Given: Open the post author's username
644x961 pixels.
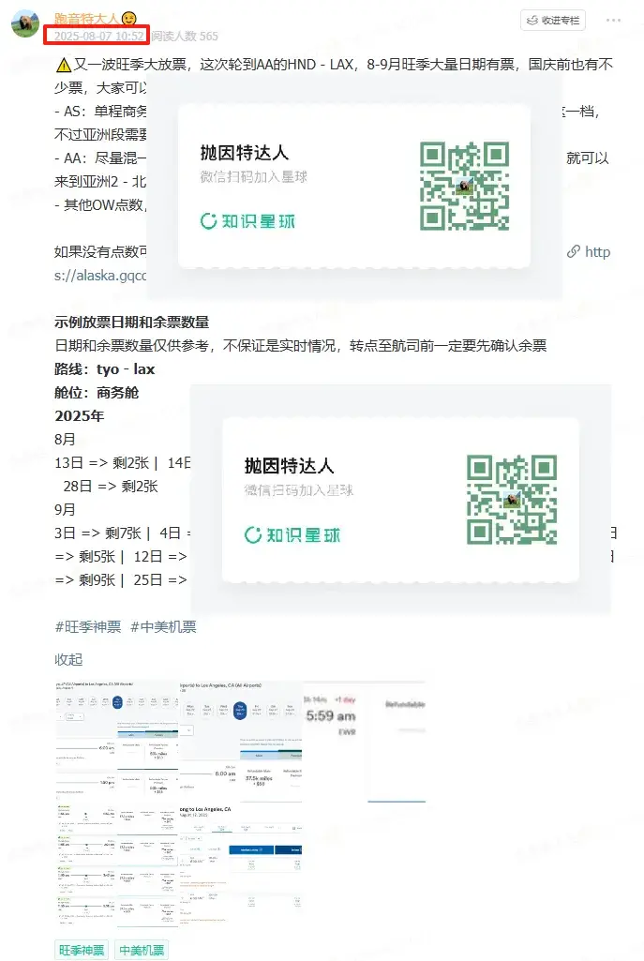Looking at the screenshot, I should tap(86, 19).
